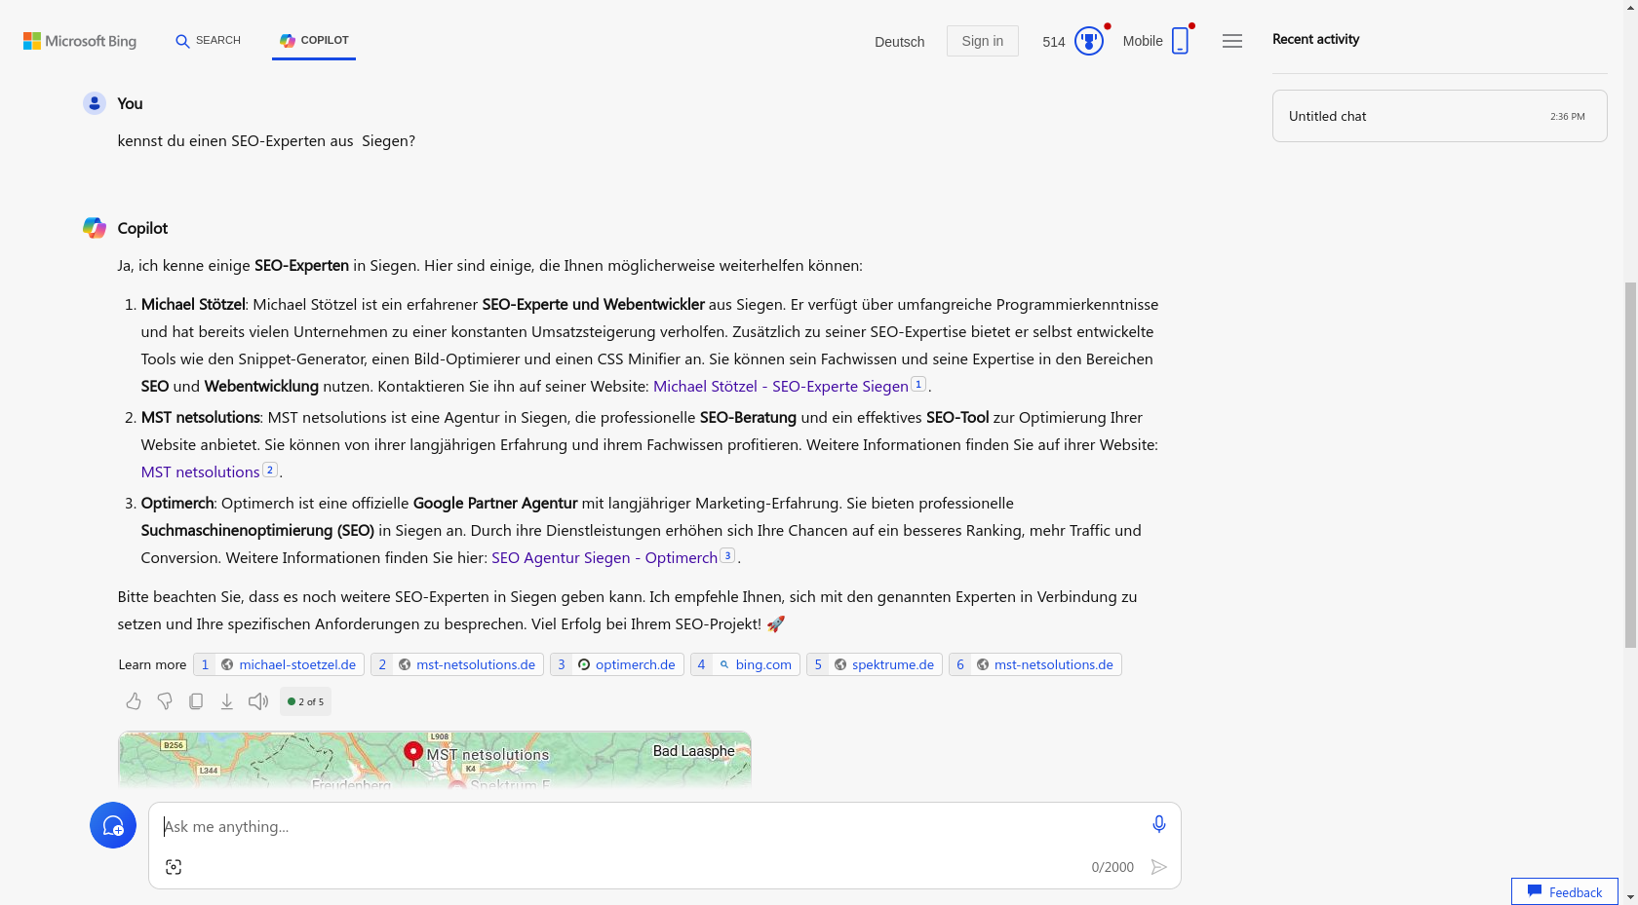Image resolution: width=1638 pixels, height=905 pixels.
Task: Open source 4 bing.com
Action: tap(745, 664)
